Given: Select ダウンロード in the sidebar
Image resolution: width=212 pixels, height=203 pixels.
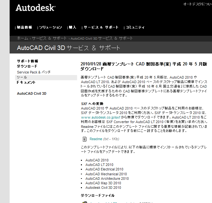Looking at the screenshot, I should pos(27,66).
